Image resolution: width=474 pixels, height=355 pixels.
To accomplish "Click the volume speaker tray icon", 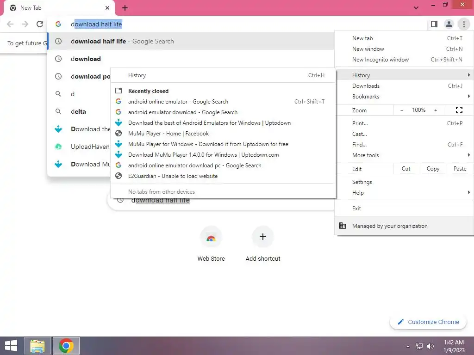I will (430, 346).
